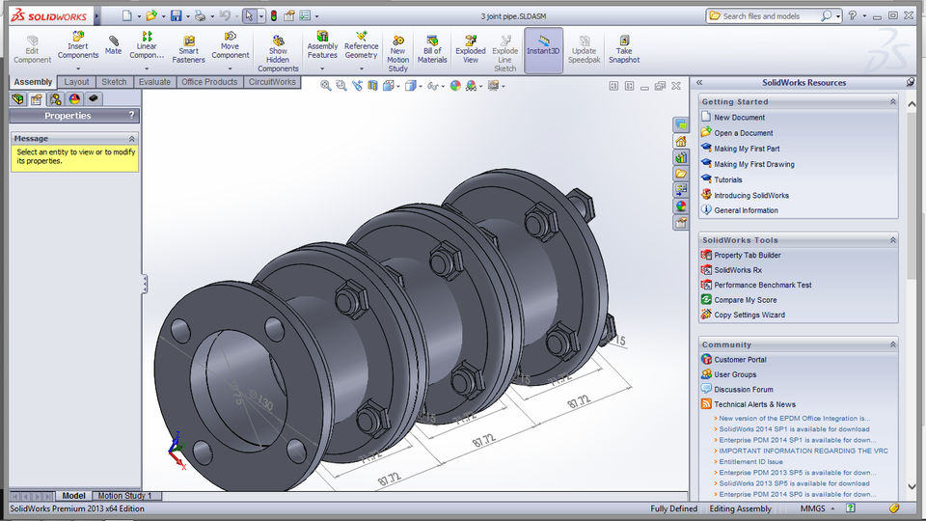Click the SolidWorks logo menu arrow

(96, 16)
